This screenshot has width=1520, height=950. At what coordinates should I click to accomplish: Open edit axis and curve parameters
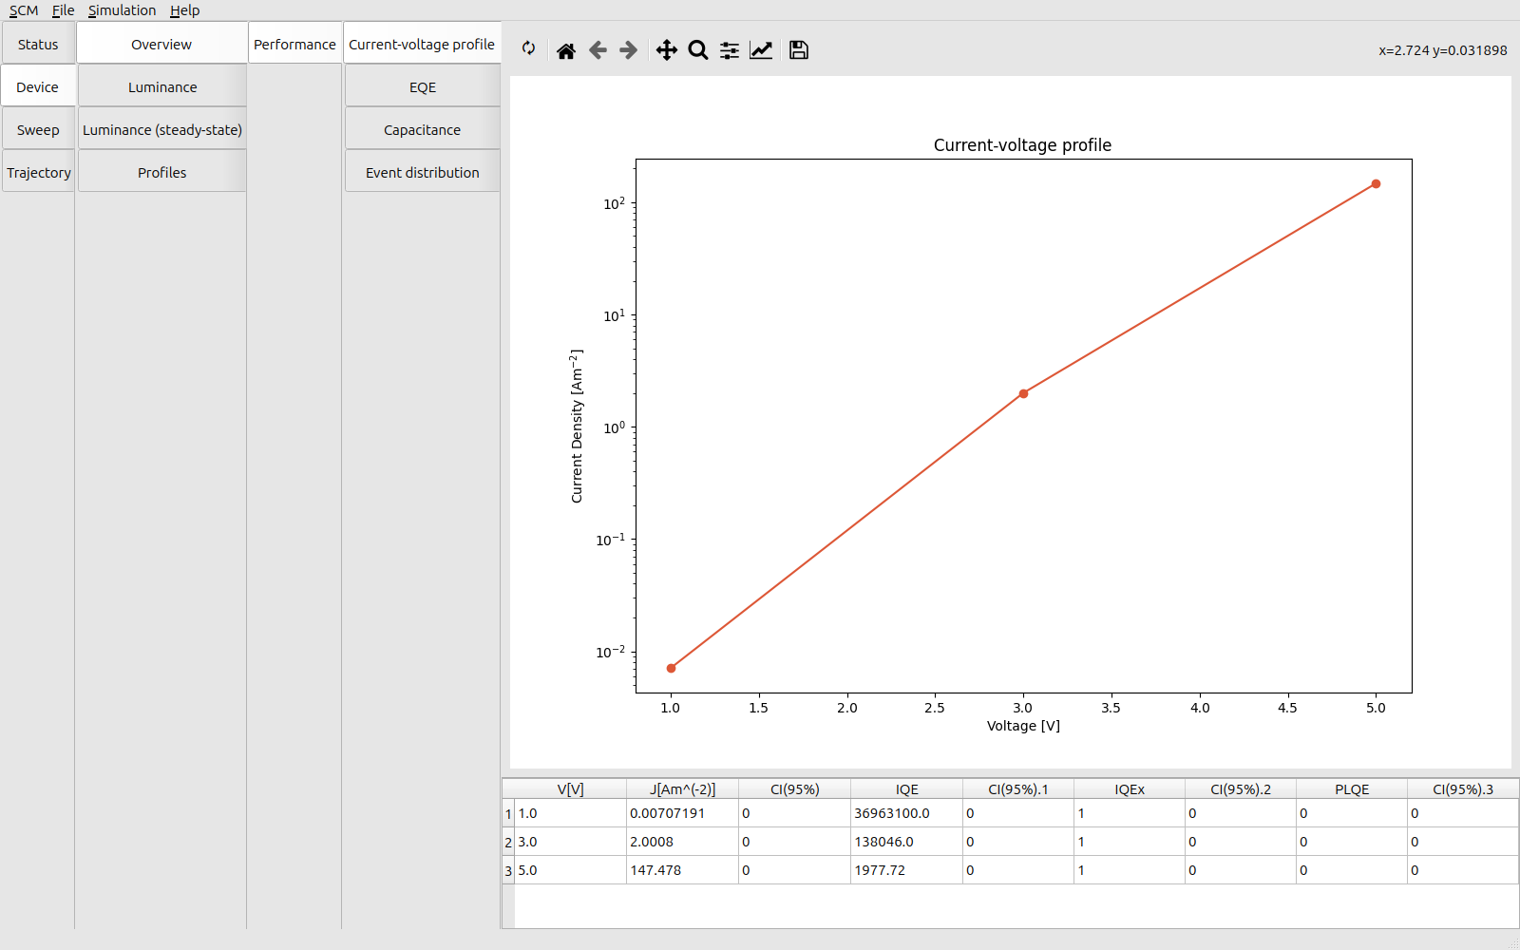761,50
